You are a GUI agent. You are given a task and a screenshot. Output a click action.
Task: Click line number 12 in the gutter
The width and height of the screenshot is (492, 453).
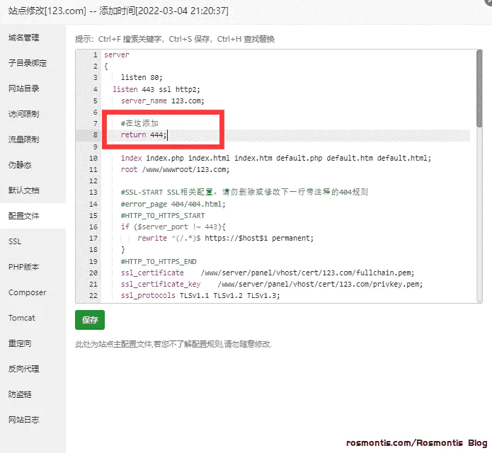pos(93,181)
